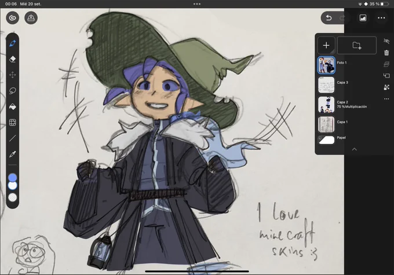394x275 pixels.
Task: Select the Capa 2 layer thumbnail
Action: (x=326, y=104)
